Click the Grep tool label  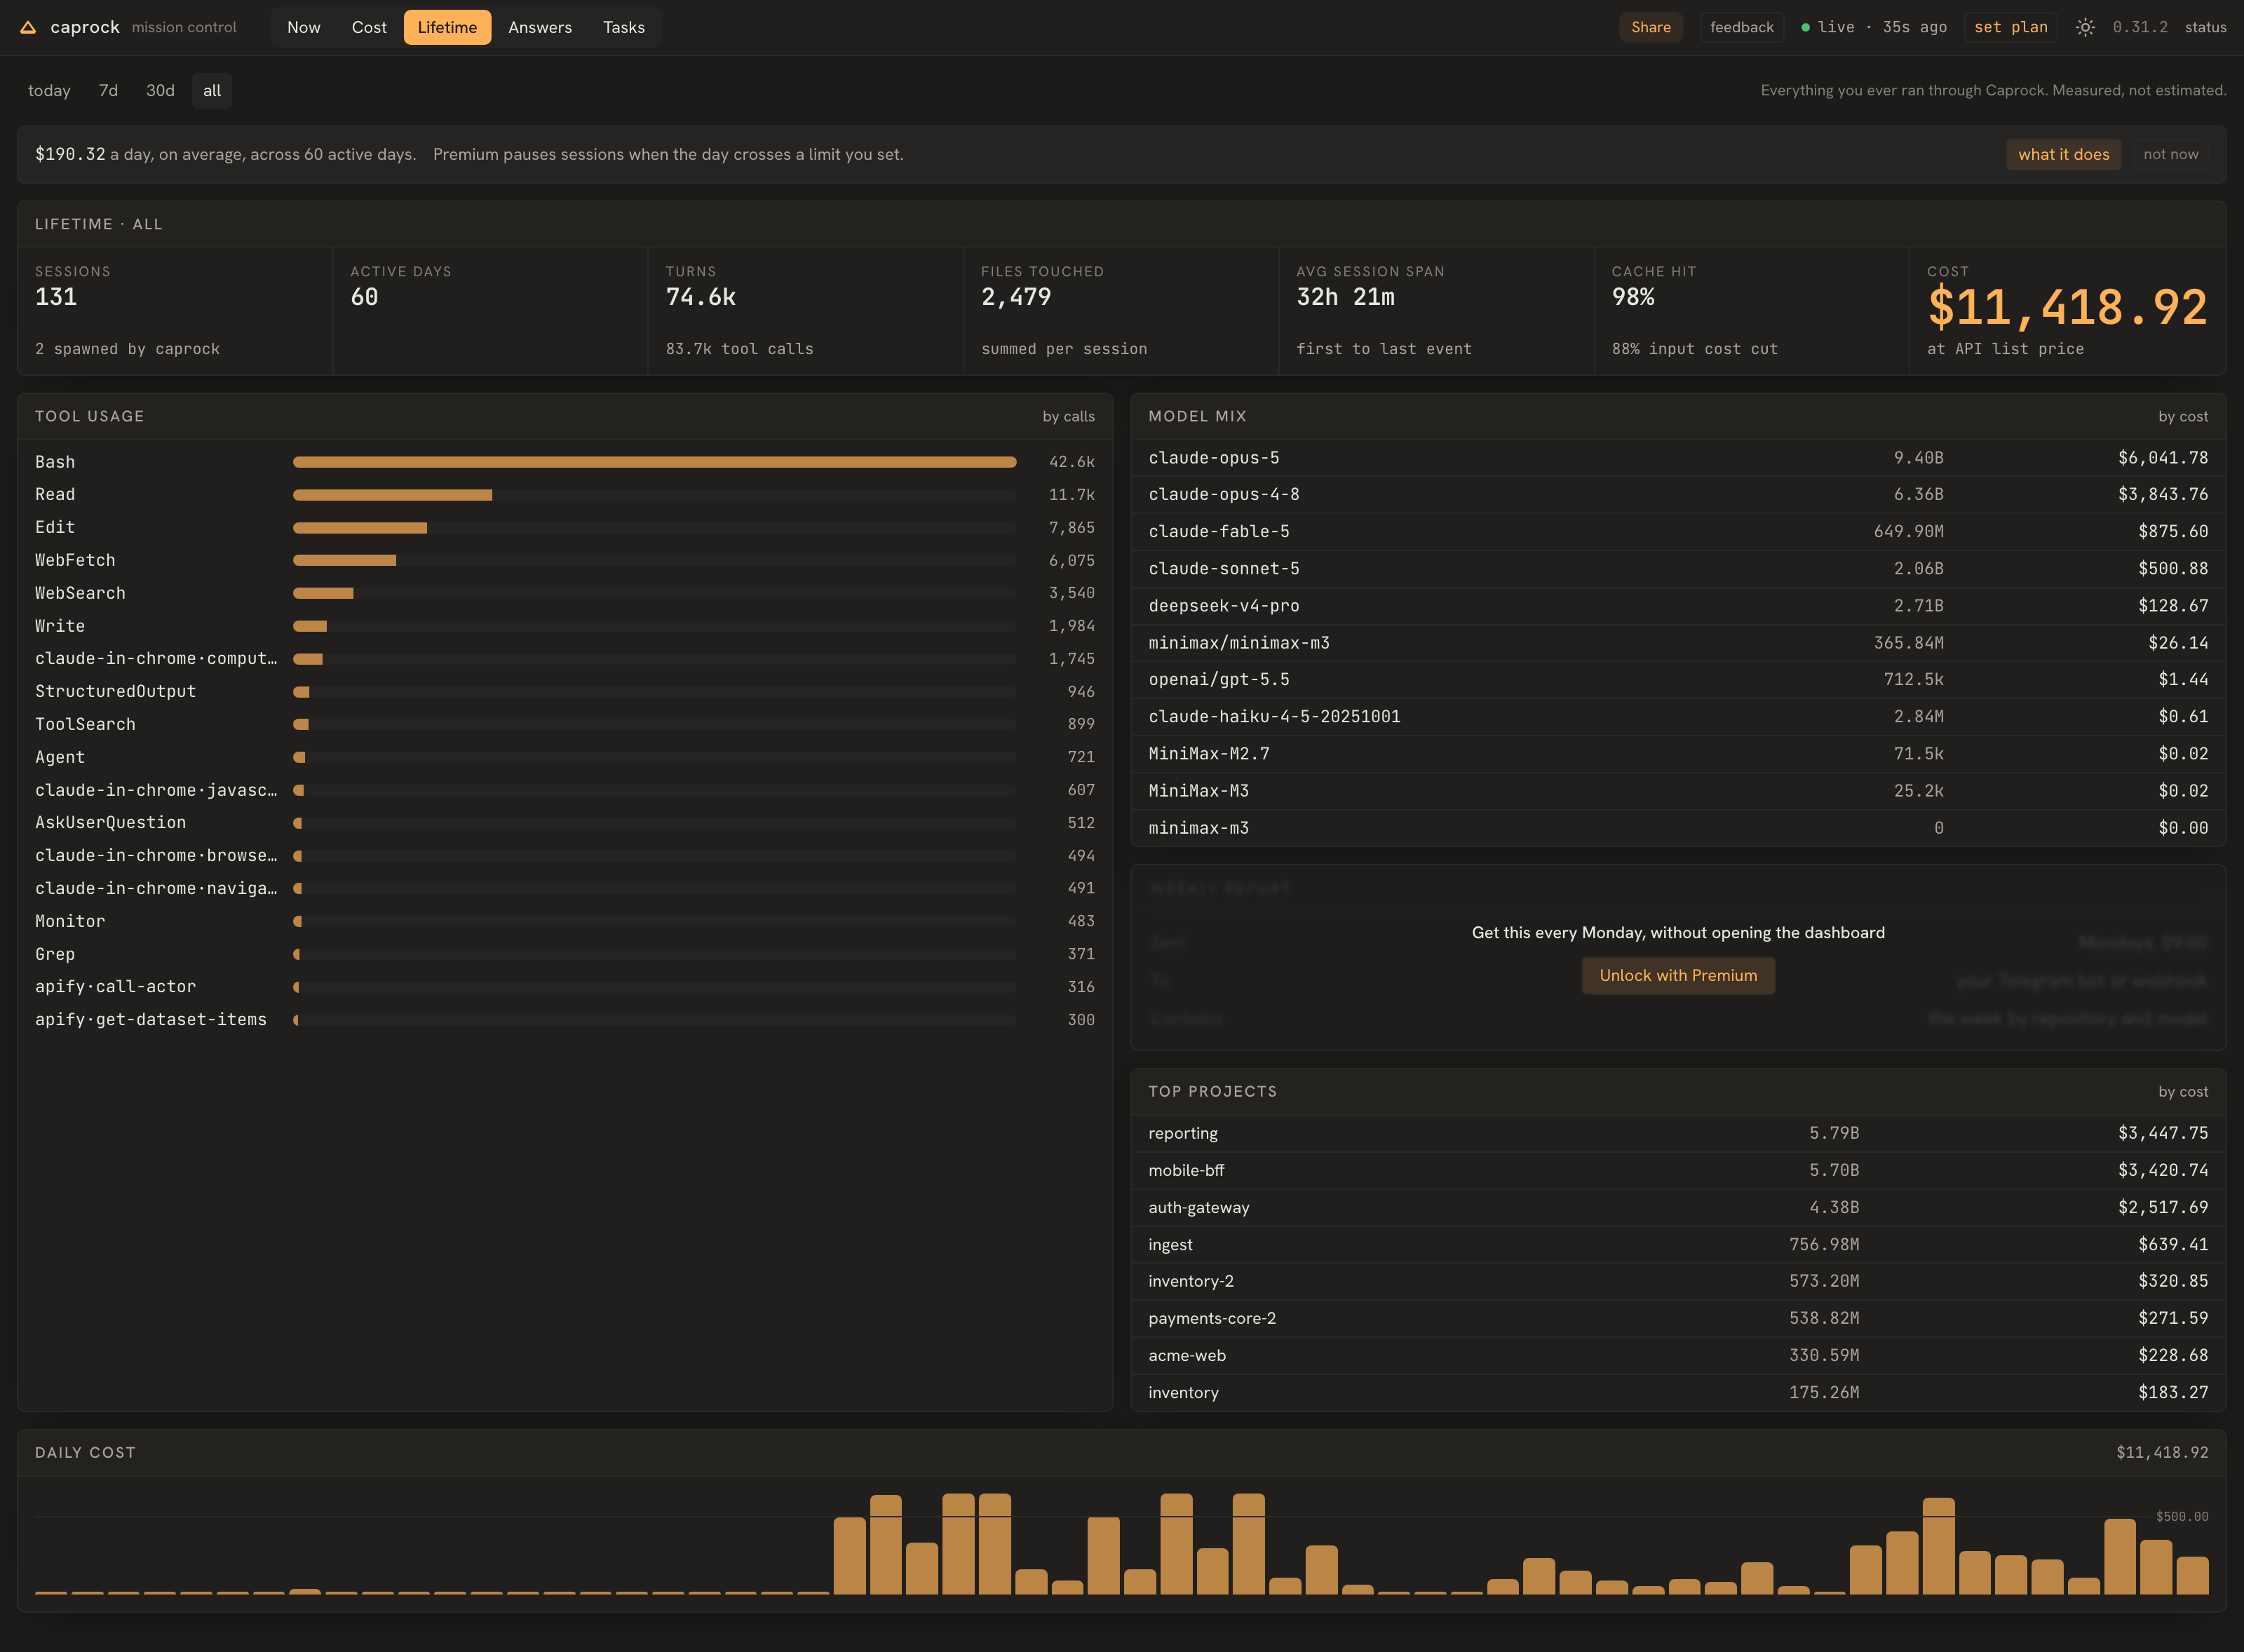click(x=55, y=954)
